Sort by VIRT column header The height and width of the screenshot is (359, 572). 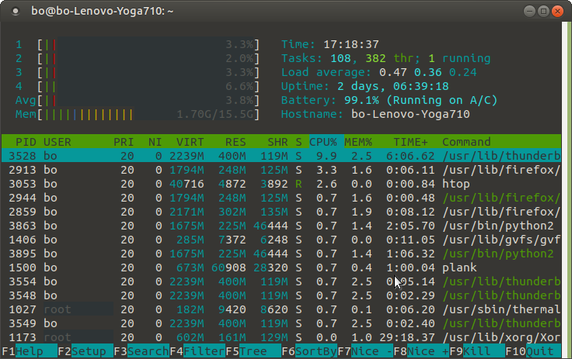click(x=190, y=142)
